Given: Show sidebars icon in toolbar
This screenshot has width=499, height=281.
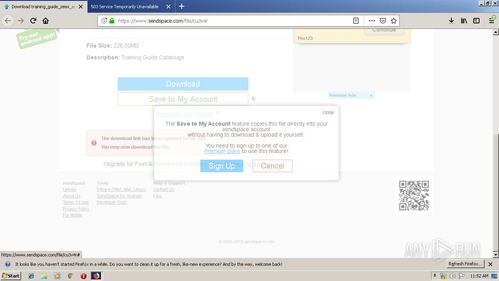Looking at the screenshot, I should click(476, 21).
